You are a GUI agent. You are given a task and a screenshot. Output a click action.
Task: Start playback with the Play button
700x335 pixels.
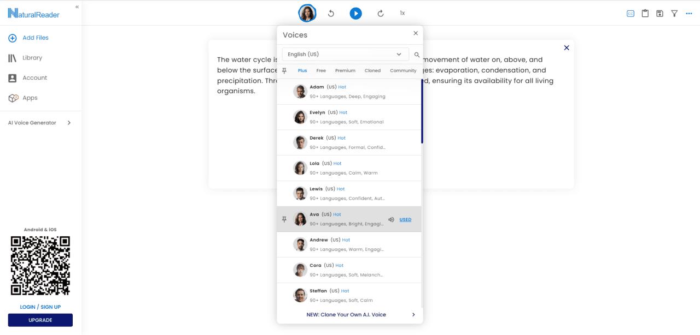click(x=356, y=13)
